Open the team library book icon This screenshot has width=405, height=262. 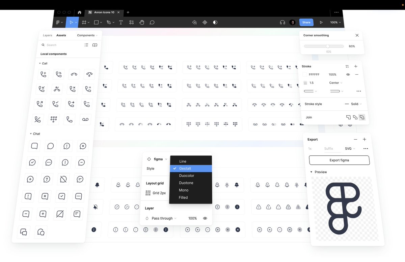(95, 45)
